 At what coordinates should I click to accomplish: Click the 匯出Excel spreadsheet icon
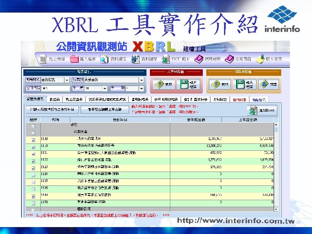click(x=253, y=110)
